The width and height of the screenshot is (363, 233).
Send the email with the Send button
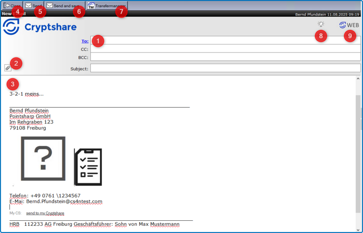coord(33,5)
